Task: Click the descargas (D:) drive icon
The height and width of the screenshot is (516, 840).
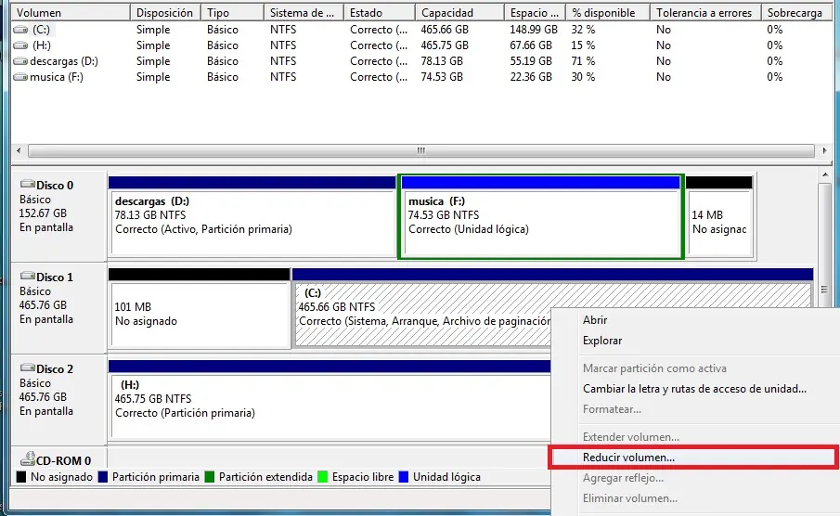Action: tap(20, 61)
